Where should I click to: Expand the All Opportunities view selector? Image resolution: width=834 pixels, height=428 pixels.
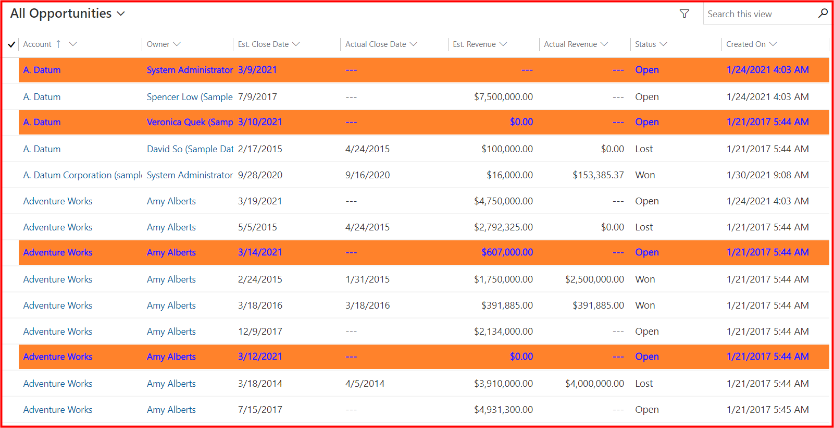pyautogui.click(x=121, y=14)
